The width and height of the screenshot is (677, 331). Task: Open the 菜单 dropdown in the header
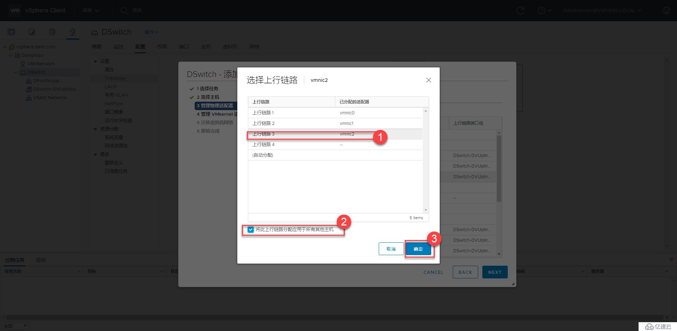(91, 11)
